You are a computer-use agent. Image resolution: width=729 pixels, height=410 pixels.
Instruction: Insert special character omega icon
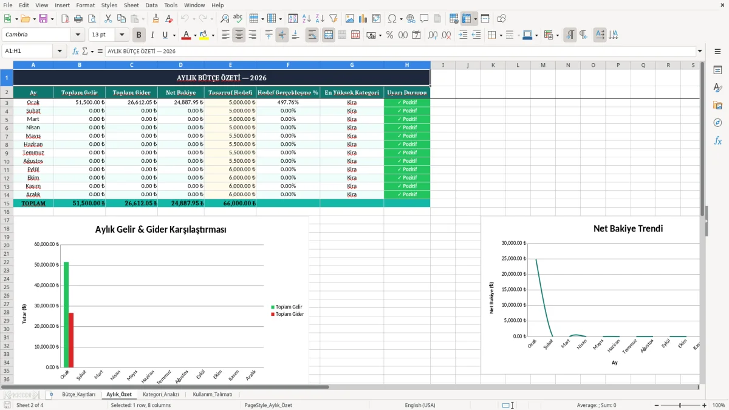click(392, 19)
